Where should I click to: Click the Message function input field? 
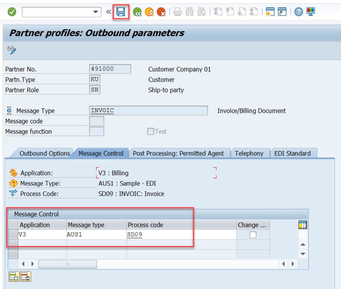[97, 132]
